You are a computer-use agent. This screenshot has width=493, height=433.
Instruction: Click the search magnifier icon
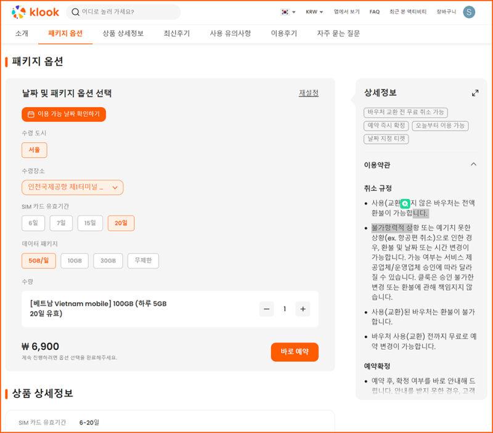75,12
